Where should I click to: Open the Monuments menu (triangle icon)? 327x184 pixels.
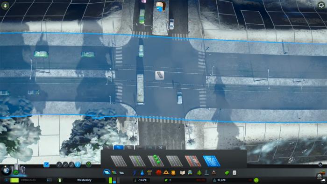[214, 172]
